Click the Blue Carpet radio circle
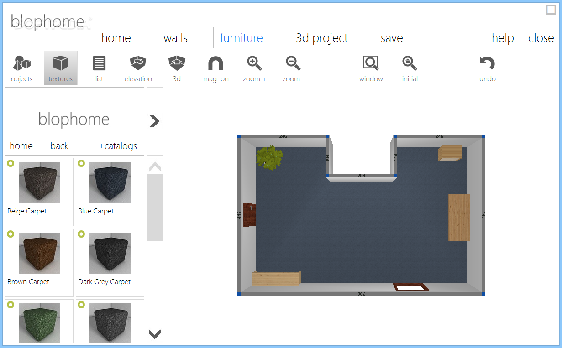Viewport: 562px width, 348px height. click(81, 163)
